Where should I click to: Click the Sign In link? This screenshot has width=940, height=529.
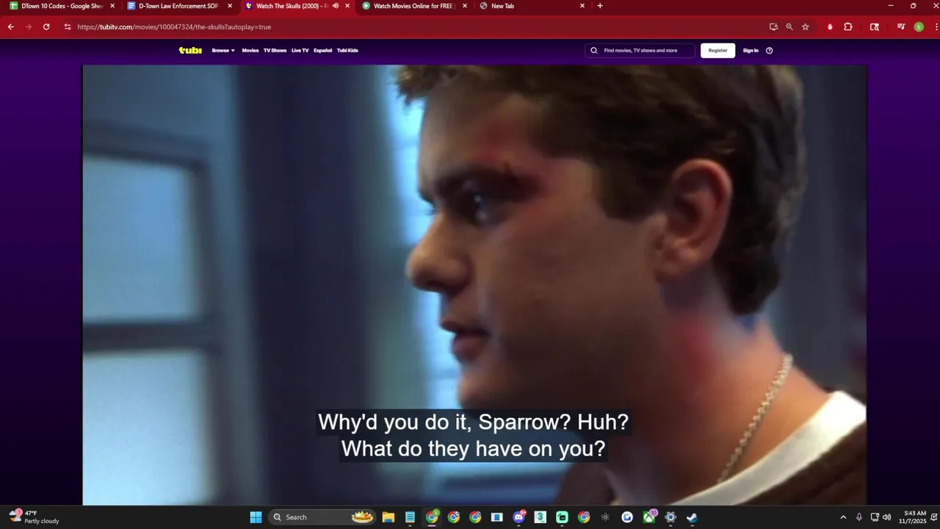[751, 51]
